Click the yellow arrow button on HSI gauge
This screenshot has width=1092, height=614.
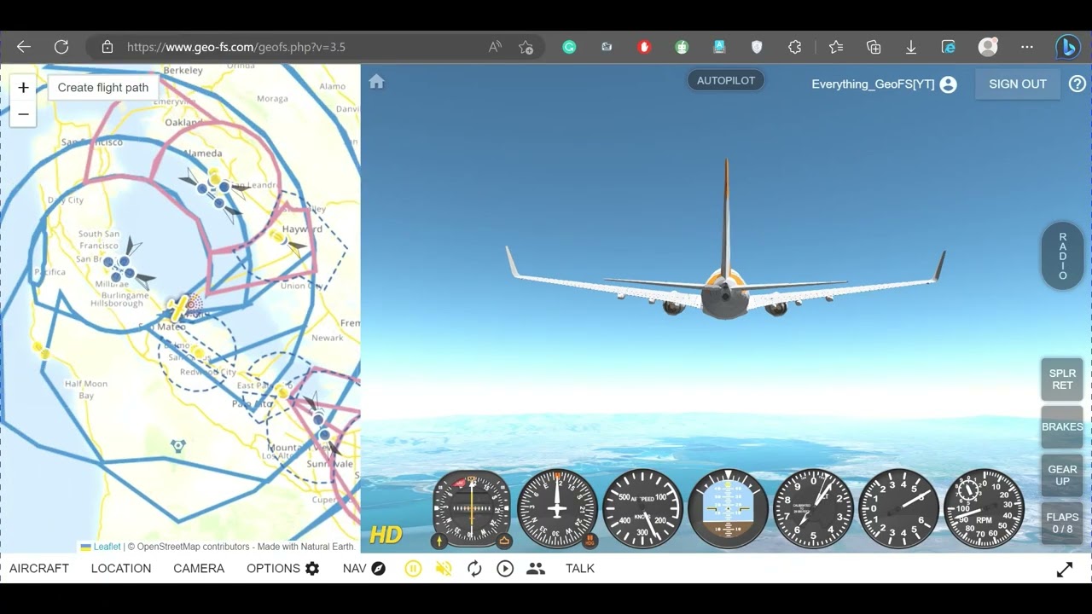point(439,541)
